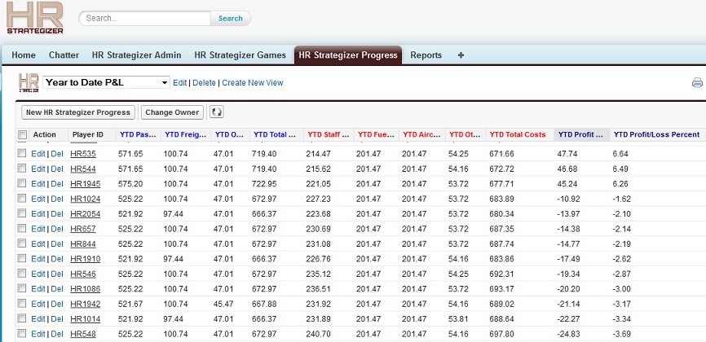This screenshot has width=706, height=342.
Task: Open the plus tab for all tabs
Action: coord(461,55)
